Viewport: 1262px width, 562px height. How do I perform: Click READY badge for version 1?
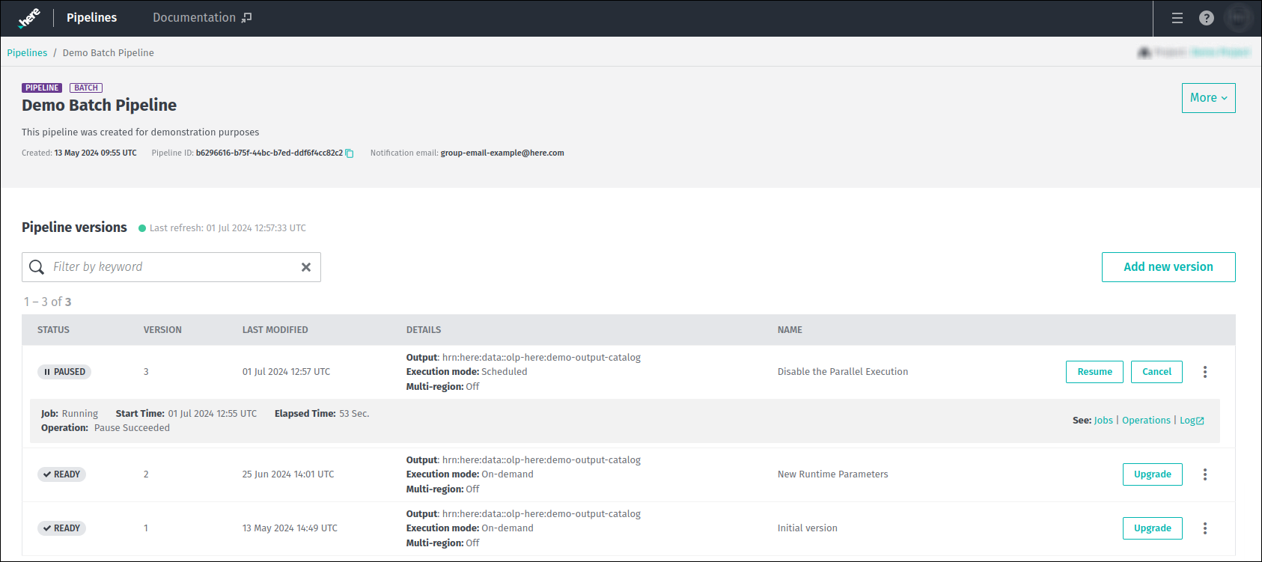61,528
